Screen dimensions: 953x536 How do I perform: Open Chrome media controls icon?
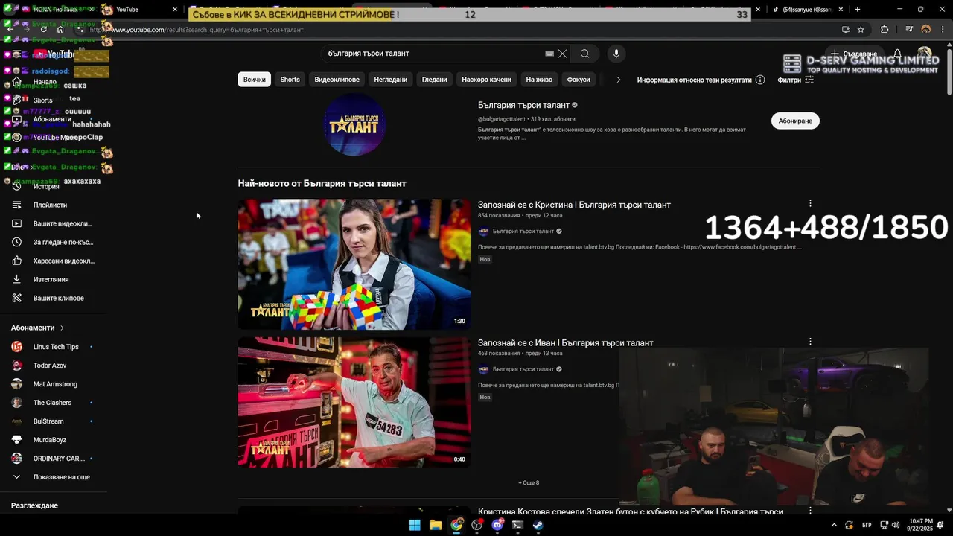click(909, 30)
